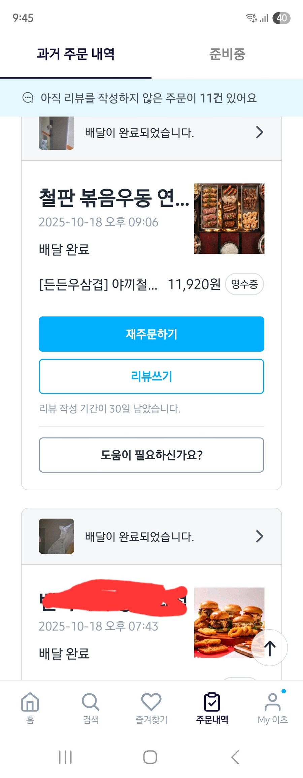Tap the grilled meat platter restaurant thumbnail
This screenshot has width=303, height=778.
point(229,219)
